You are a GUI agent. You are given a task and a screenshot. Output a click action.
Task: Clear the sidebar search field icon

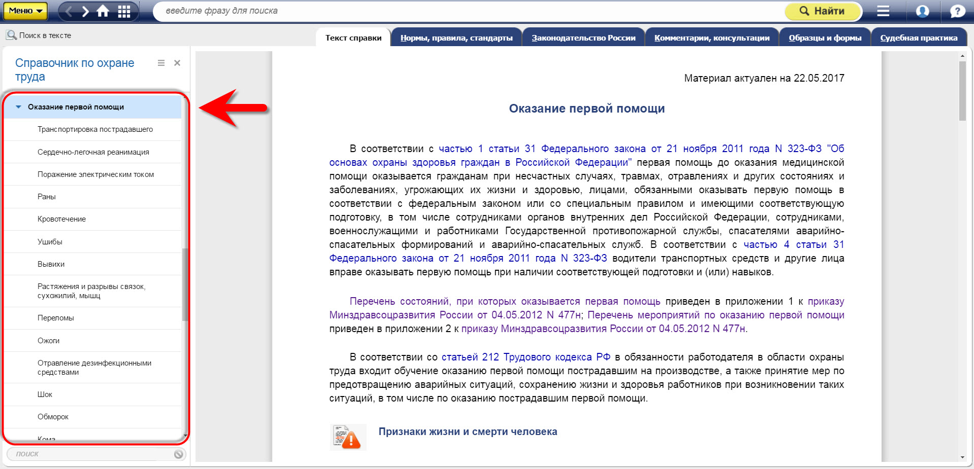[178, 454]
